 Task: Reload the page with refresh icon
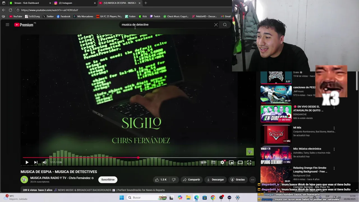pyautogui.click(x=10, y=10)
